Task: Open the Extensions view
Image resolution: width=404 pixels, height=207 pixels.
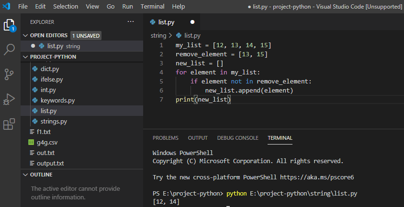Action: coord(9,124)
